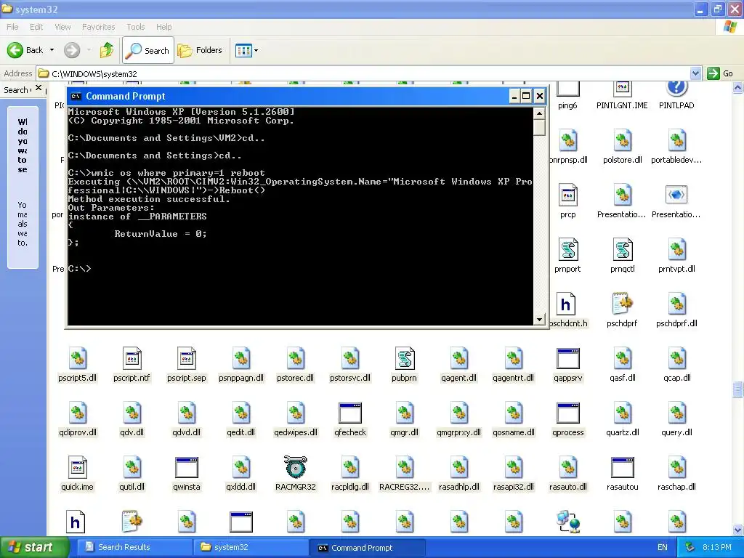744x558 pixels.
Task: Select the quick.ime file icon
Action: point(77,468)
